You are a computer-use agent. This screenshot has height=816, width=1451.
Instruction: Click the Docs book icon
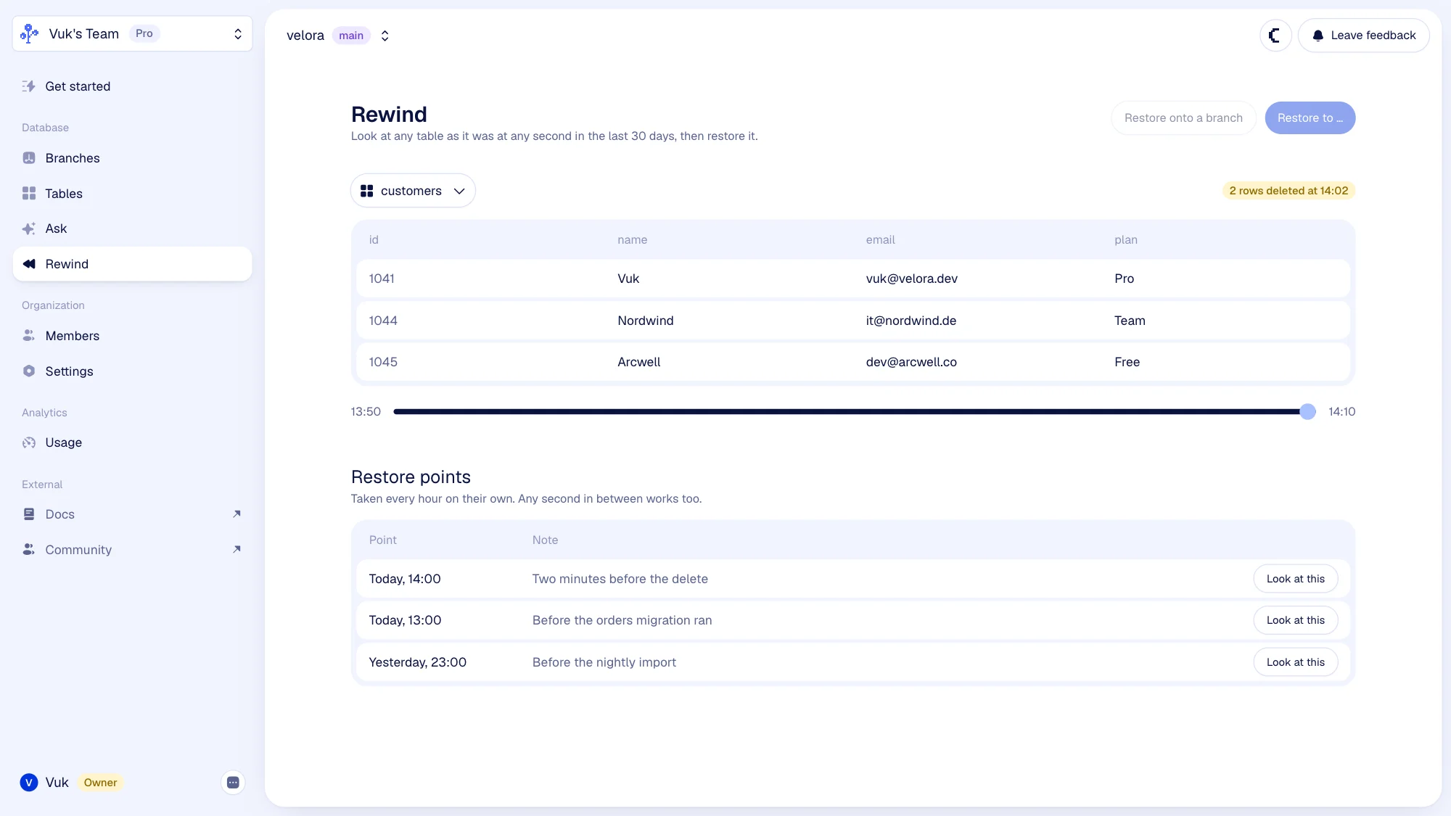point(29,514)
